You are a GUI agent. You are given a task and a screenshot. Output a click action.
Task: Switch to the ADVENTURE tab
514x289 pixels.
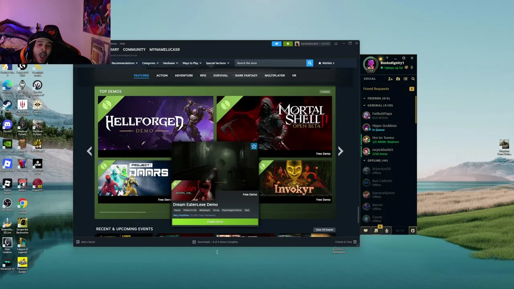click(184, 75)
